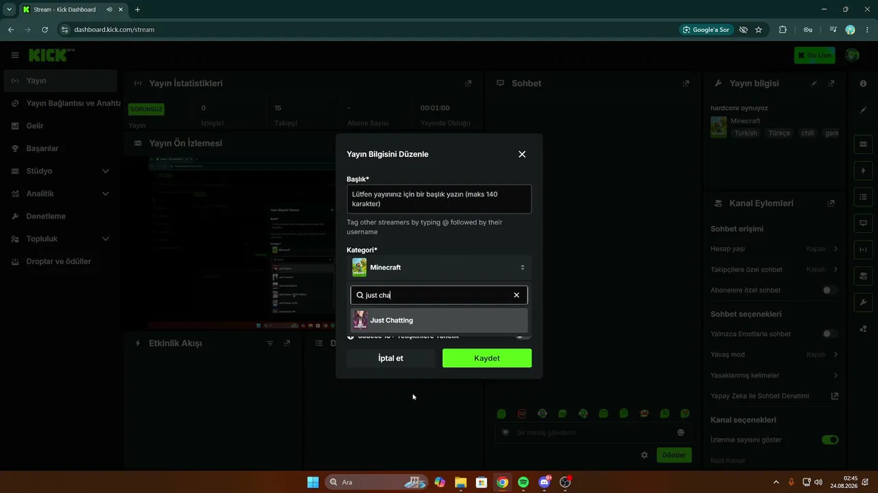The width and height of the screenshot is (878, 493).
Task: Clear the category search text
Action: pos(517,295)
